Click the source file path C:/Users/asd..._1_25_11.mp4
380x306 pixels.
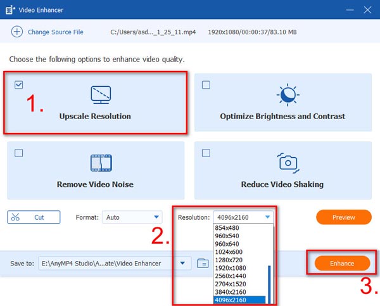click(153, 32)
